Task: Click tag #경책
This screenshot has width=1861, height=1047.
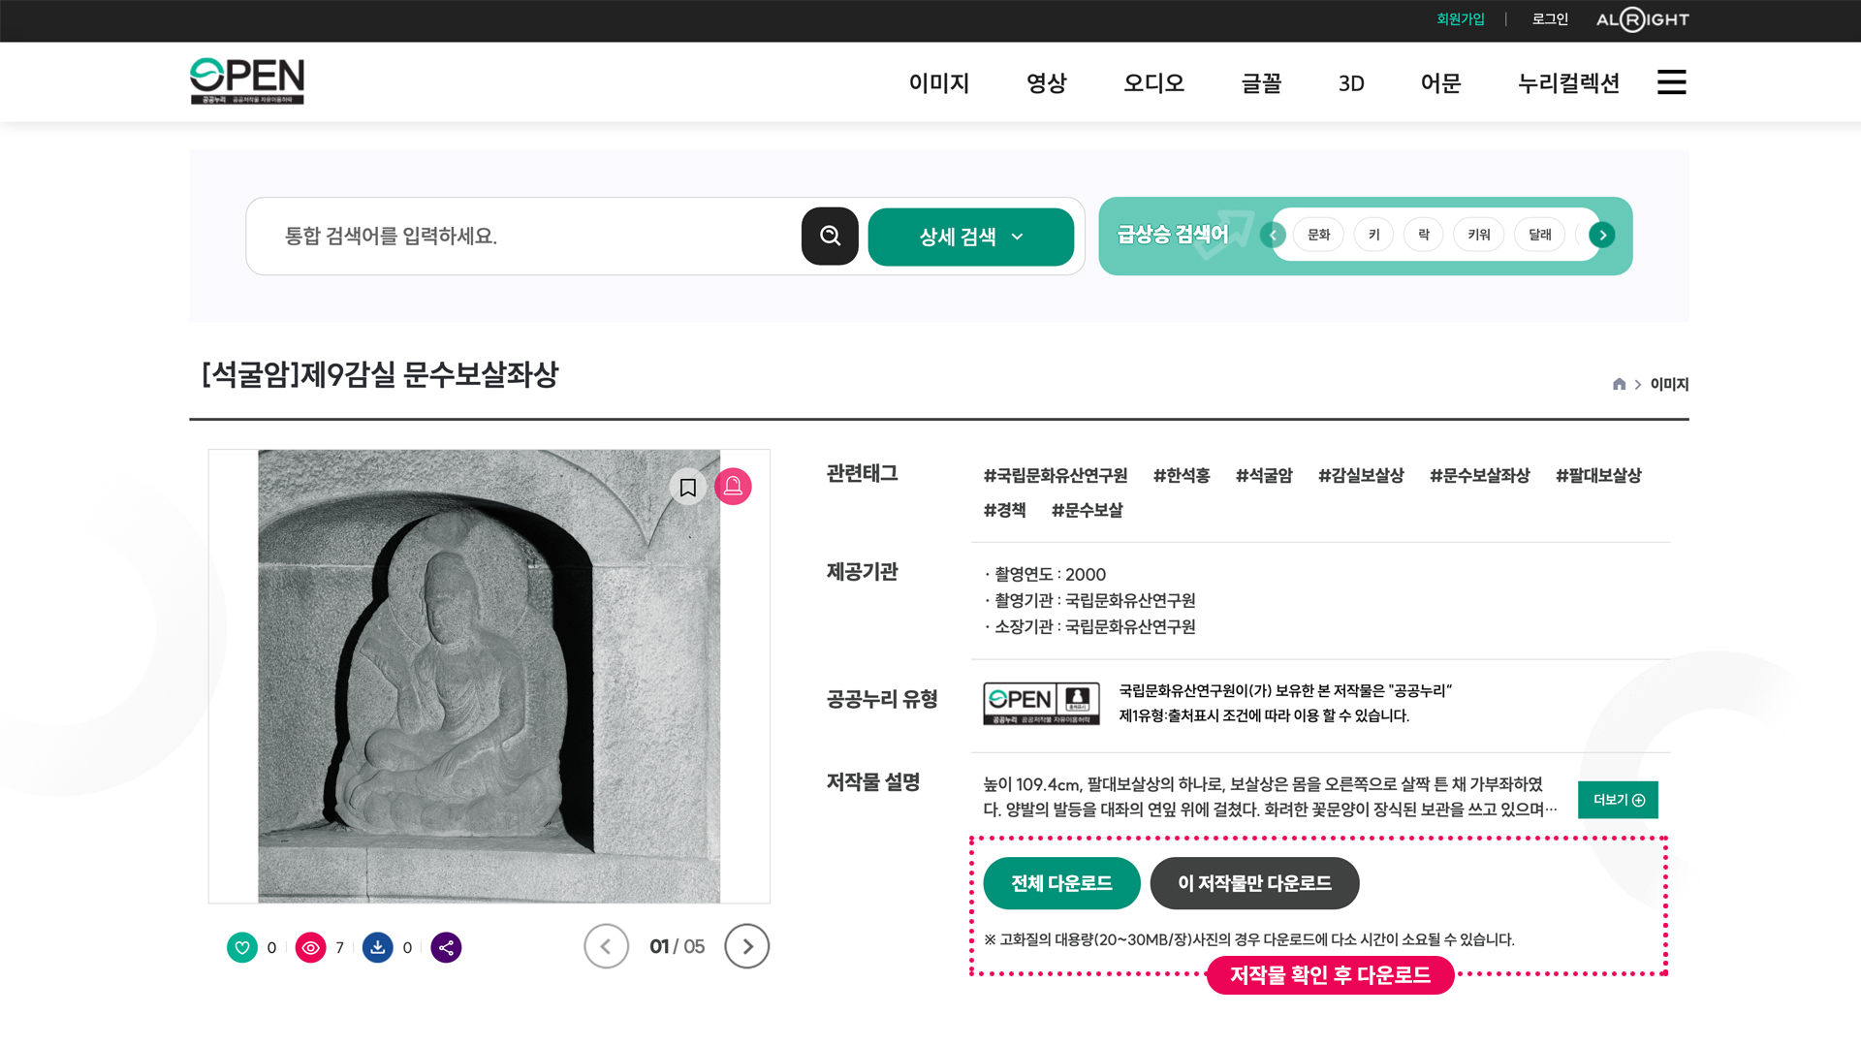Action: click(x=1004, y=511)
